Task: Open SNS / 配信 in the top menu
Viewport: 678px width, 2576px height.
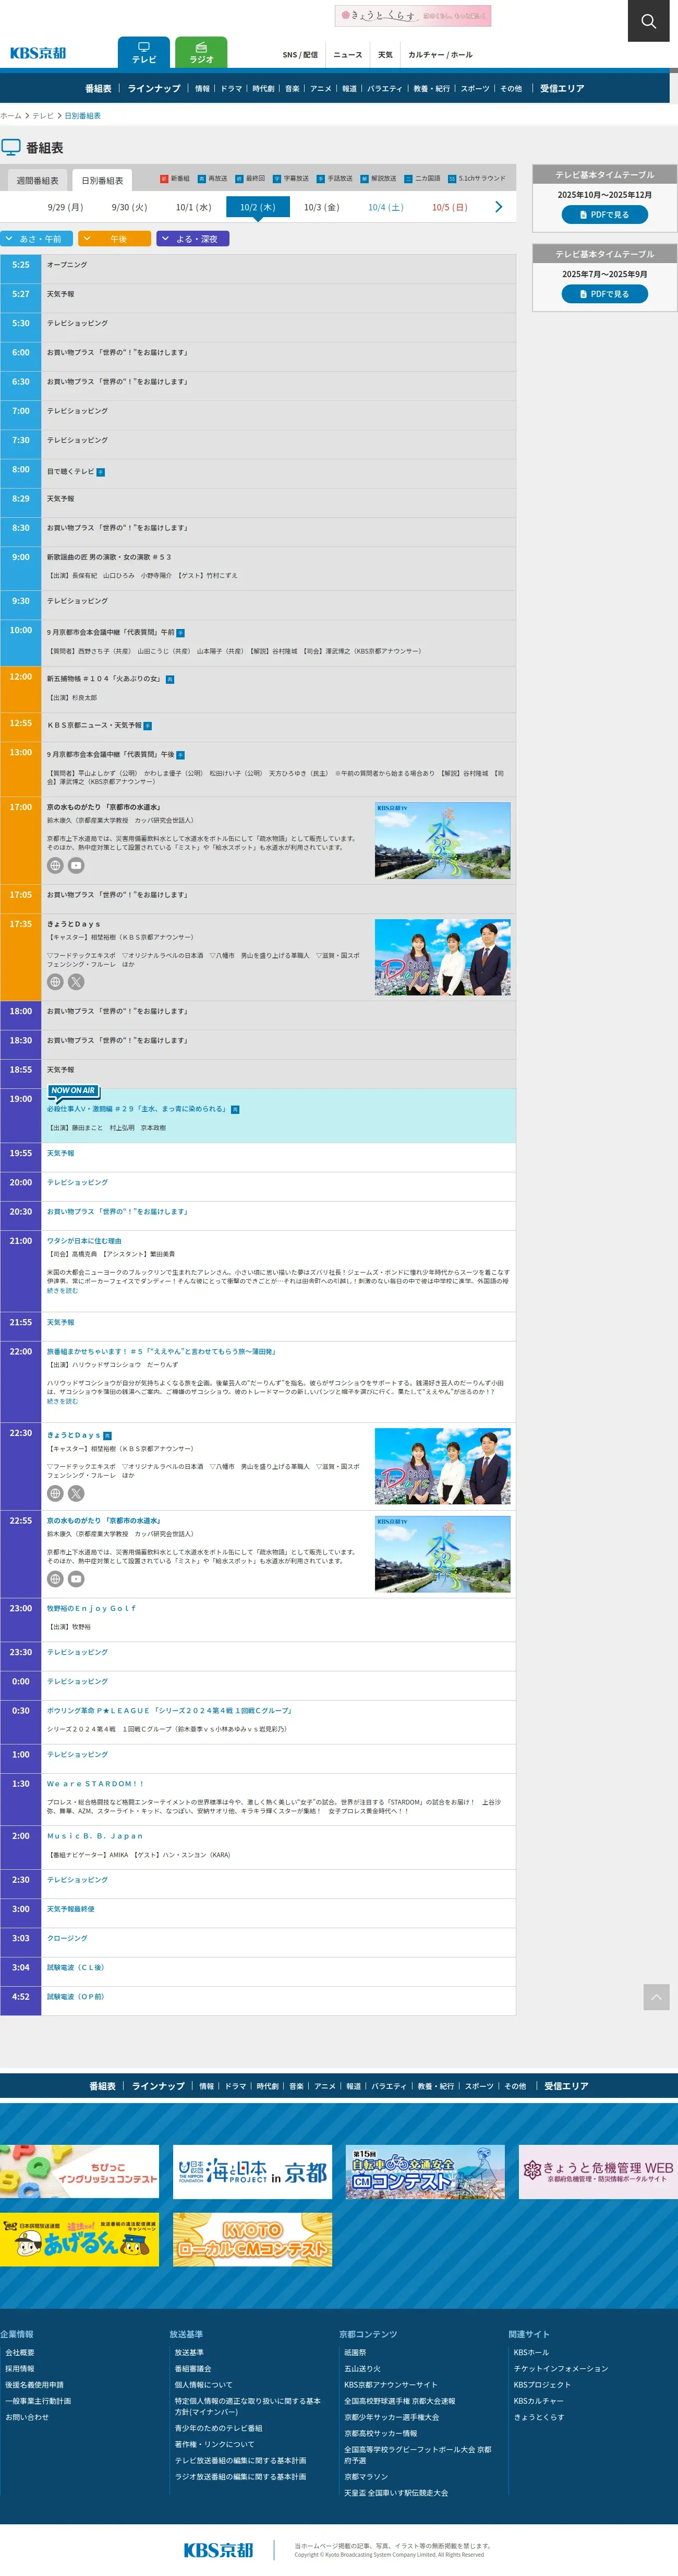Action: click(x=299, y=55)
